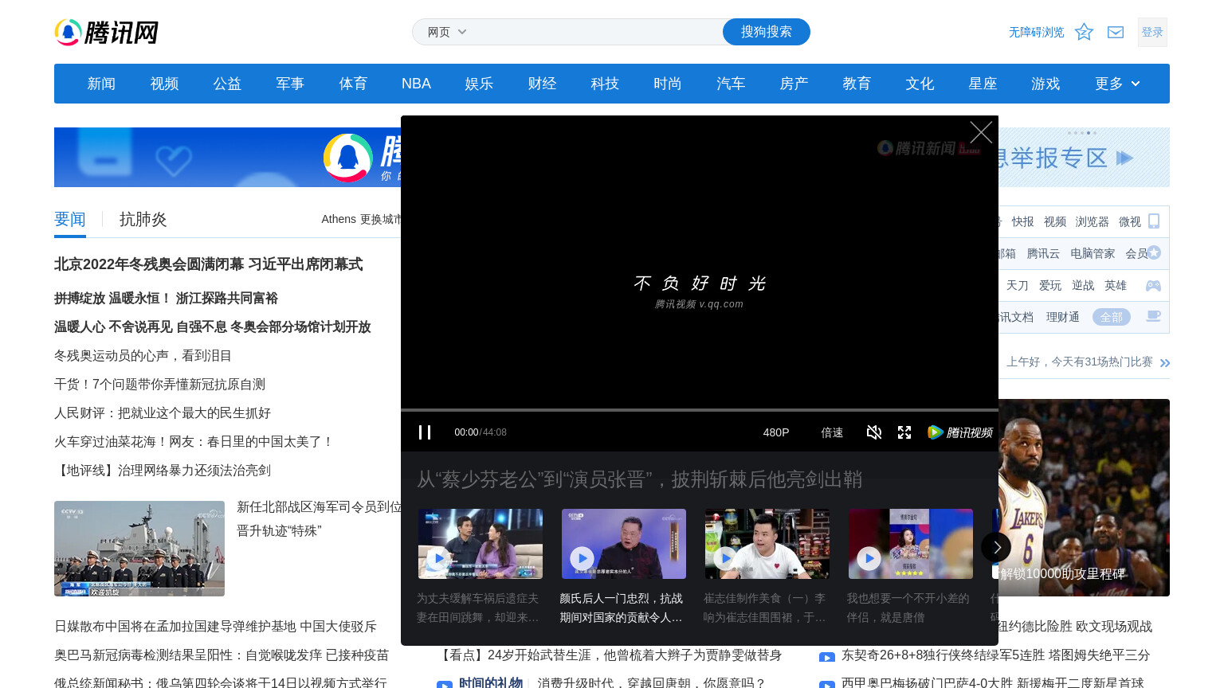Open the 视频 navigation tab
This screenshot has width=1224, height=688.
[x=164, y=84]
